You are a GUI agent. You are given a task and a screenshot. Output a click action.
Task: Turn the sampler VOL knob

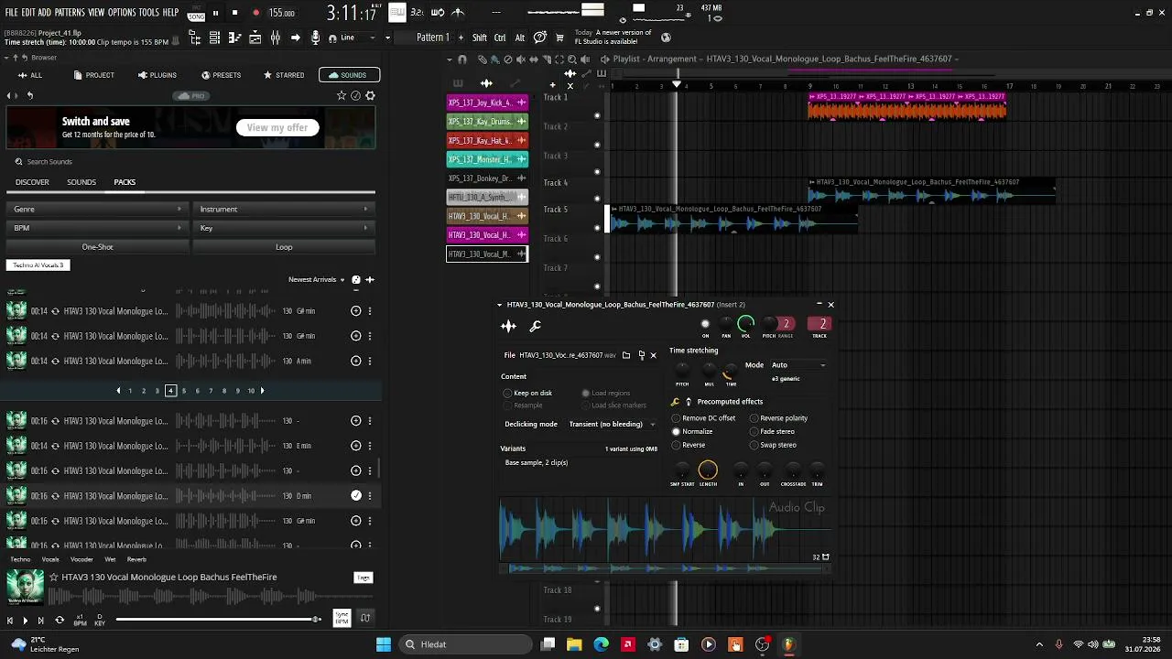click(746, 324)
